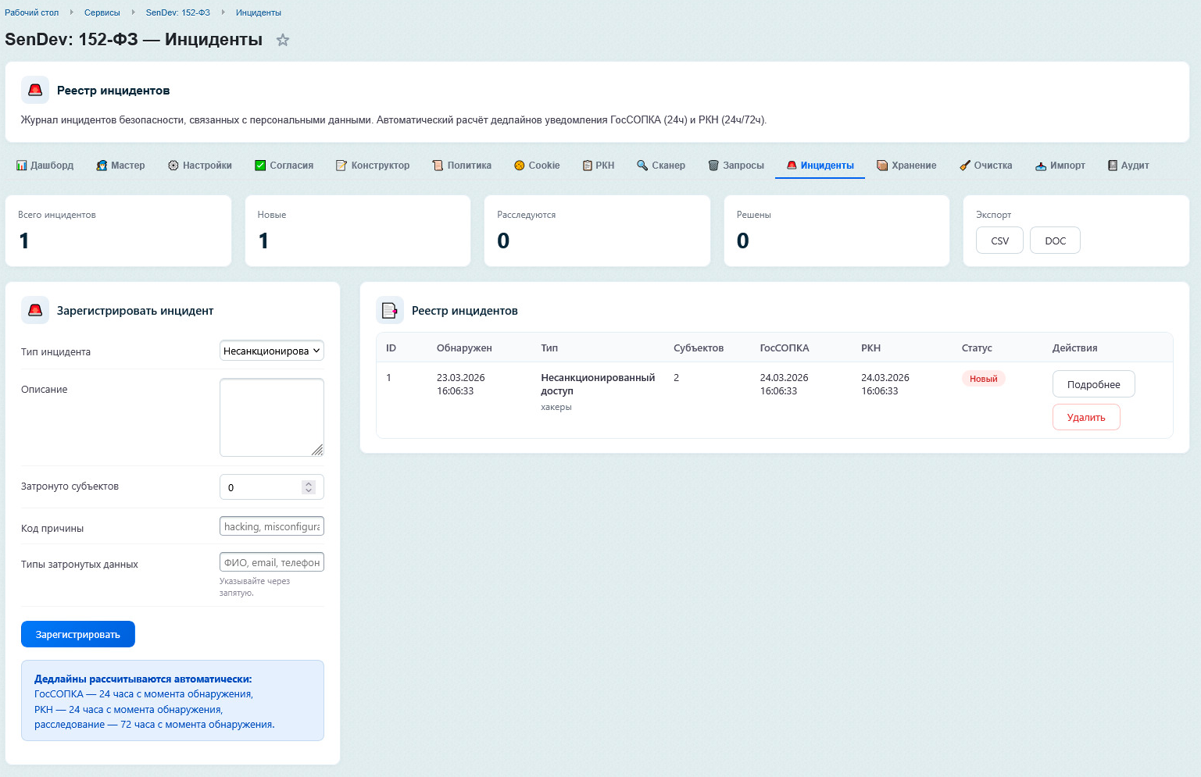The width and height of the screenshot is (1201, 777).
Task: Click the Settings gear icon tab
Action: 173,166
